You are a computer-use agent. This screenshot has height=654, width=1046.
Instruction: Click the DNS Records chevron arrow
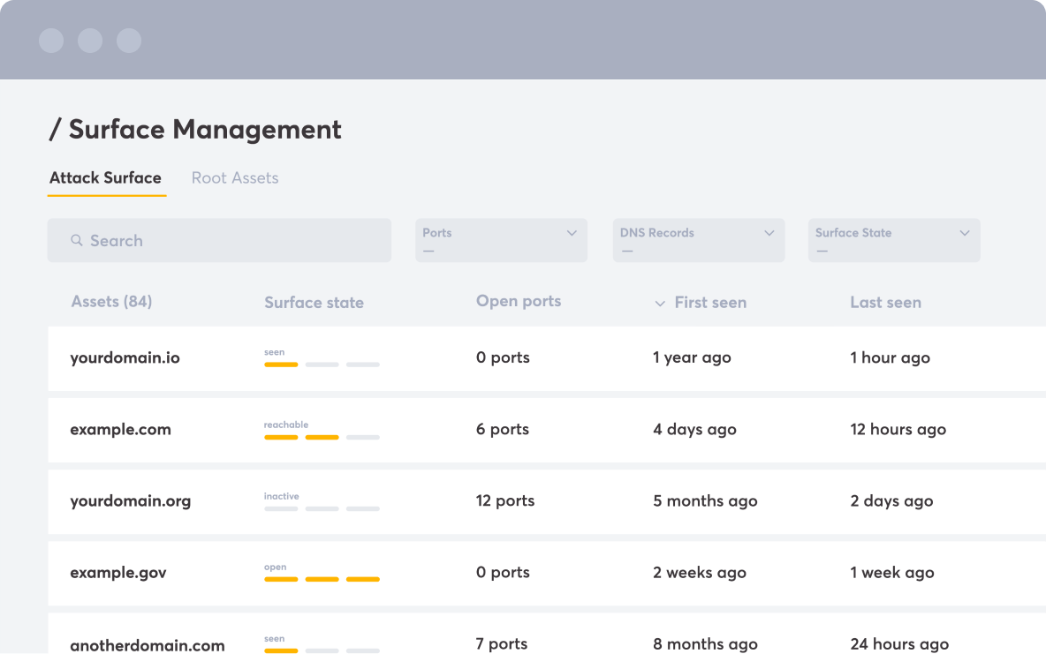point(769,233)
